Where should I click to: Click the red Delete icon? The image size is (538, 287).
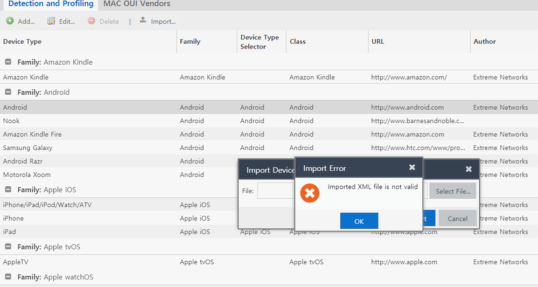(x=92, y=21)
